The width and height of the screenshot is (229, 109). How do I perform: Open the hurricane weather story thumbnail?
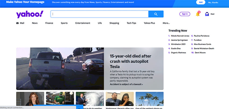click(x=90, y=99)
